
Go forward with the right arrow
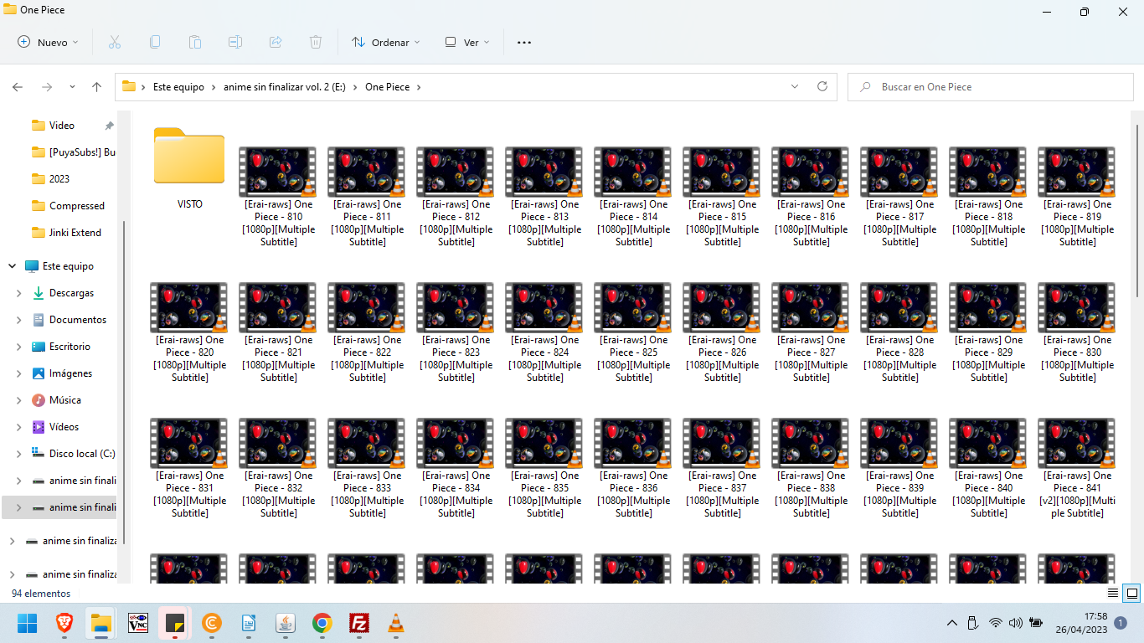tap(47, 87)
